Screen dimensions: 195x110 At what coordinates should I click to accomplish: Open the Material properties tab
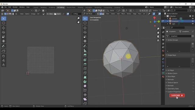pos(163,77)
